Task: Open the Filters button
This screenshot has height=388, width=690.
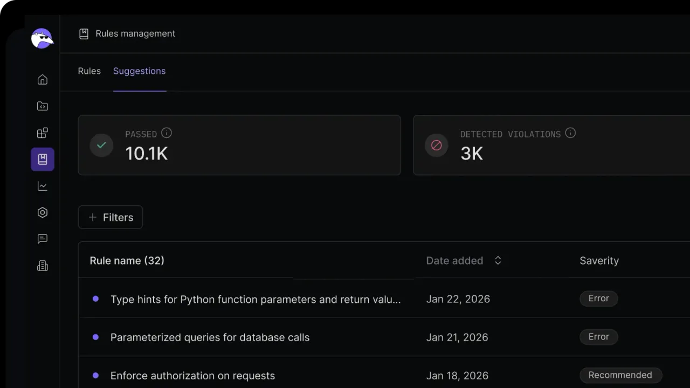Action: (111, 217)
